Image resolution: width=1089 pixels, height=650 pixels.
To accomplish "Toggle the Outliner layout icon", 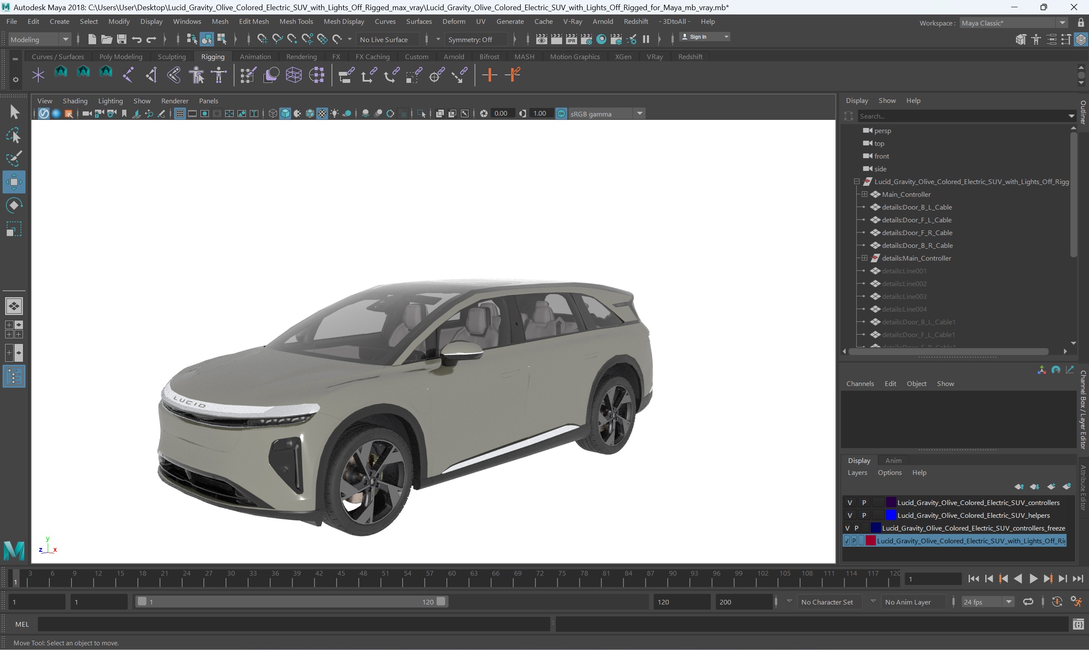I will point(14,376).
